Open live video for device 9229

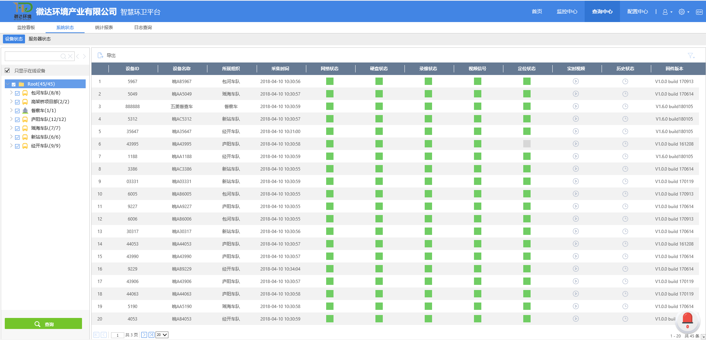[576, 269]
